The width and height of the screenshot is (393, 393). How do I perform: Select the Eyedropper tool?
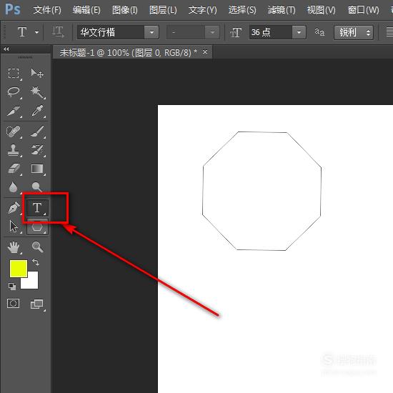point(37,111)
